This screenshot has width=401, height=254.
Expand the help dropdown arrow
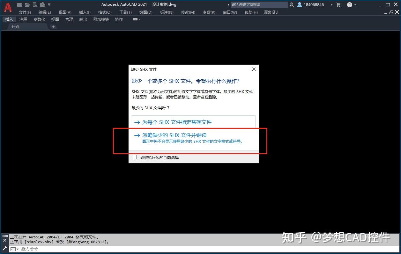pos(355,5)
